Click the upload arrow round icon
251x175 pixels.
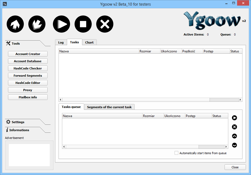(x=15, y=24)
